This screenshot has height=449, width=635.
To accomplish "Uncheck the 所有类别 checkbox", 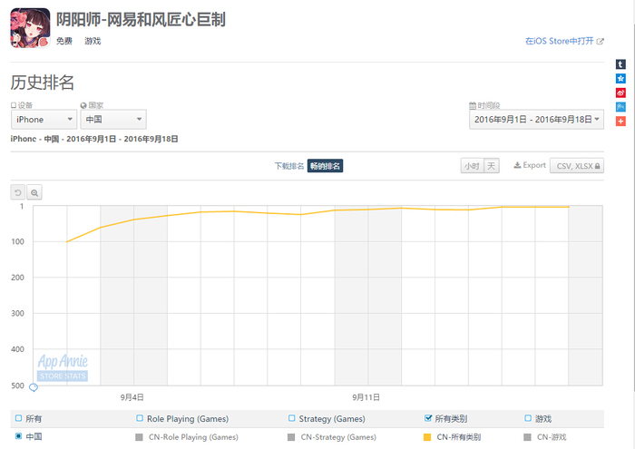I will (428, 418).
